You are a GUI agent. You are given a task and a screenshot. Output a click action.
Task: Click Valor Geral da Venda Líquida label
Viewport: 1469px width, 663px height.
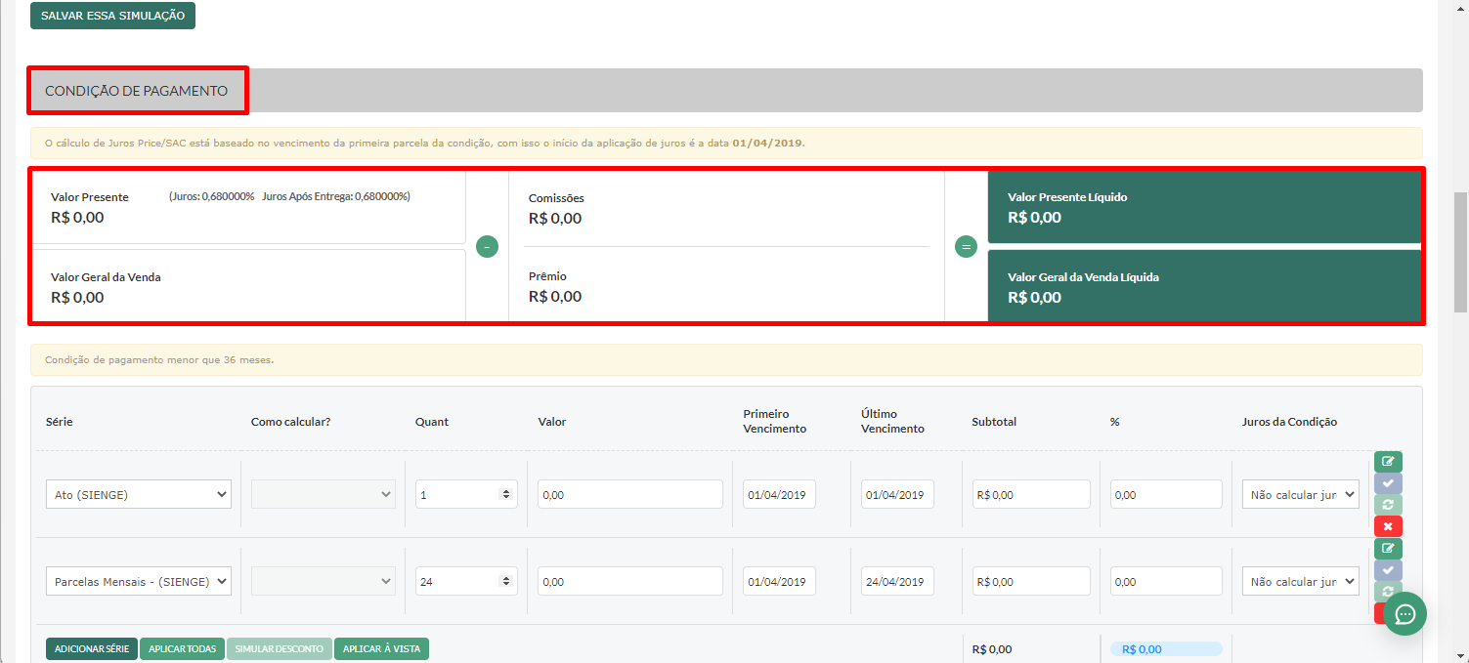1083,277
